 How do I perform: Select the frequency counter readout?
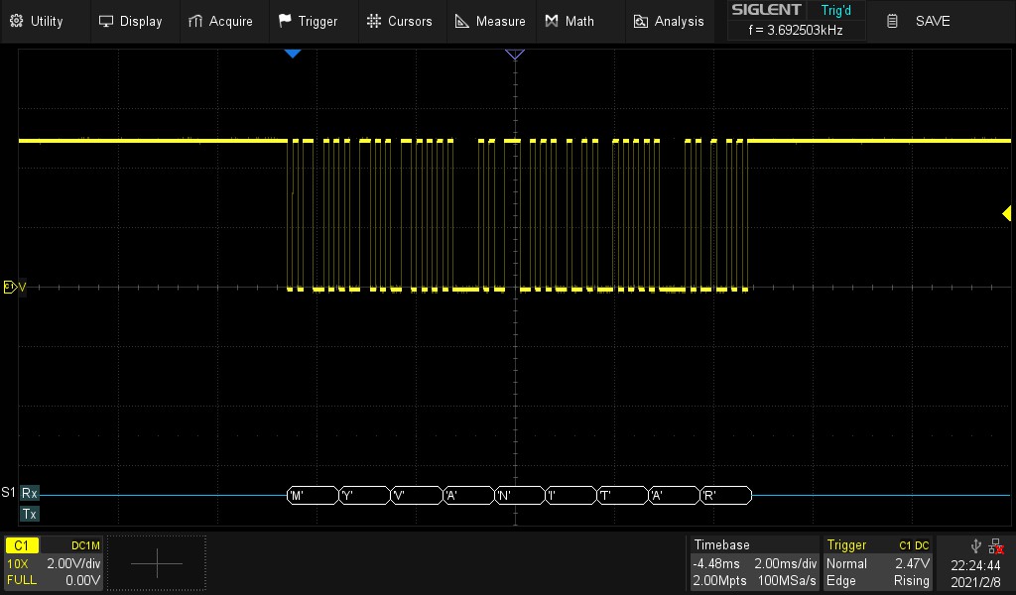[794, 31]
